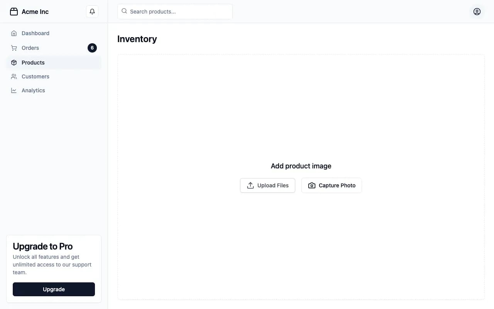The width and height of the screenshot is (494, 309).
Task: Focus the Search products input field
Action: [x=179, y=12]
